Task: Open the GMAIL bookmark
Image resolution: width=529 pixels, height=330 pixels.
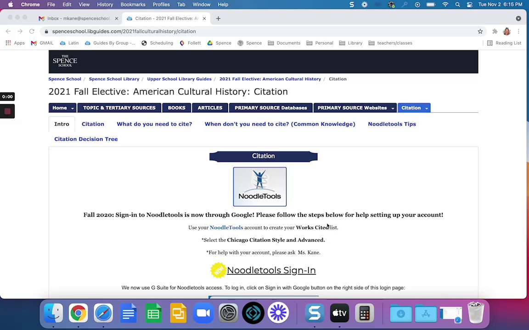Action: pyautogui.click(x=42, y=43)
